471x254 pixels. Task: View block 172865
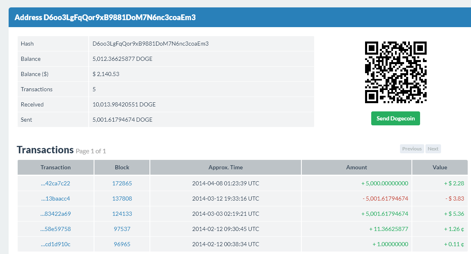122,183
